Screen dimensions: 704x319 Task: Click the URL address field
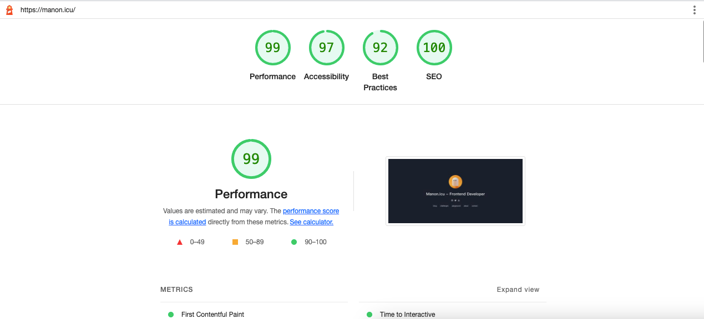pos(111,9)
